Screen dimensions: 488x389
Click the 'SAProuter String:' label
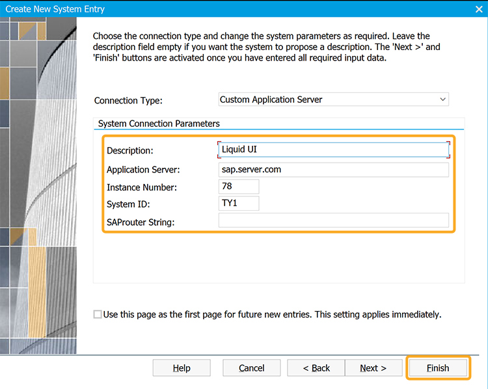tap(141, 222)
